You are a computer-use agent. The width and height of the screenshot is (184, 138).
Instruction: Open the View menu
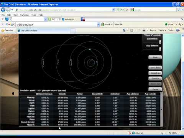pyautogui.click(x=16, y=15)
